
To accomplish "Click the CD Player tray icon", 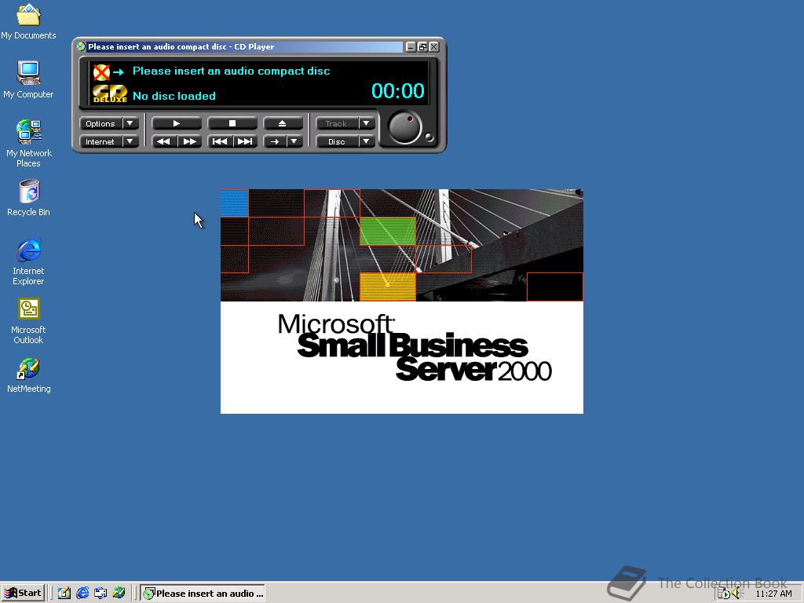I will pos(723,594).
